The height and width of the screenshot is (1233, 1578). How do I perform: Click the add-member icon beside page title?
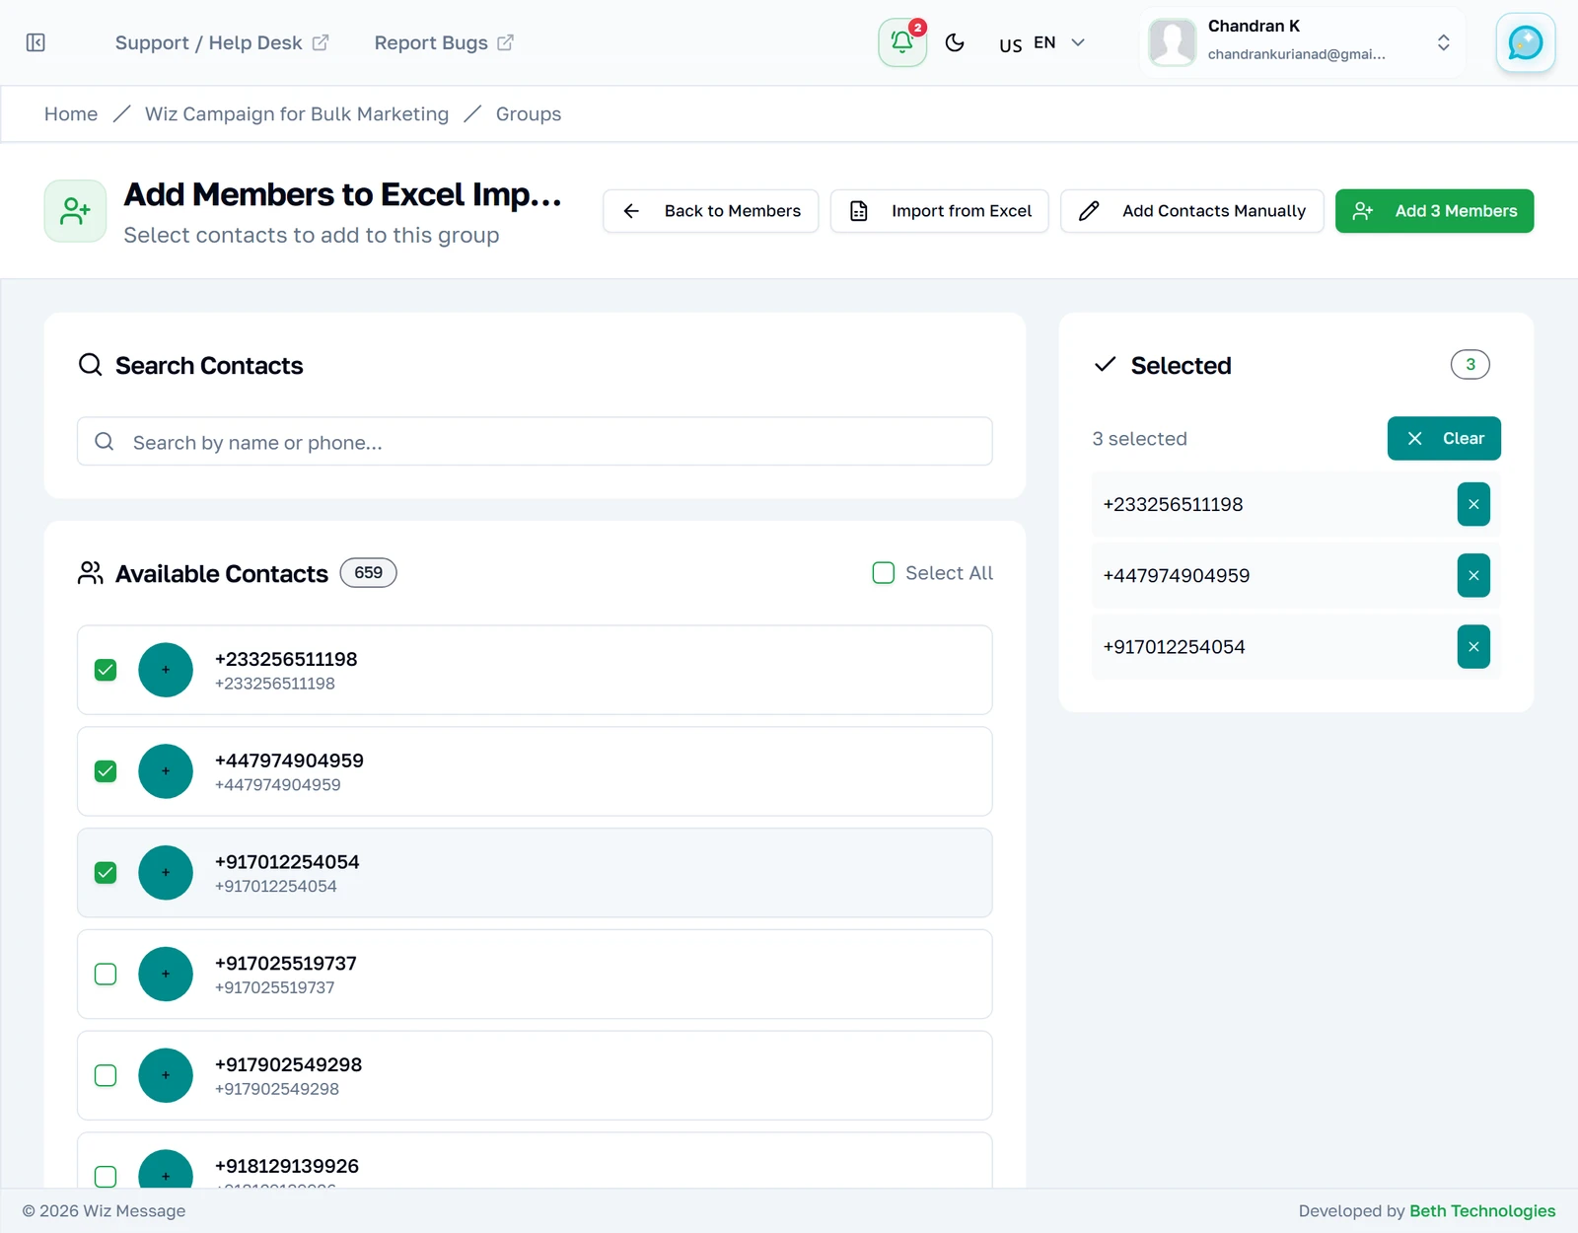coord(75,211)
